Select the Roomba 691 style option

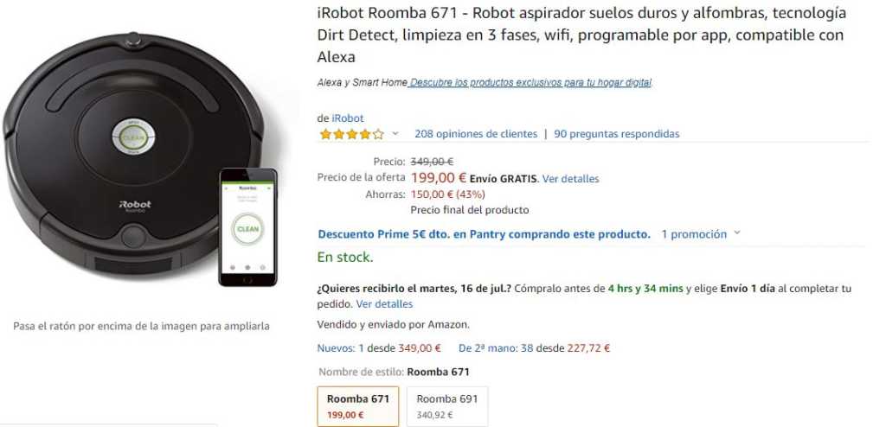pyautogui.click(x=446, y=405)
